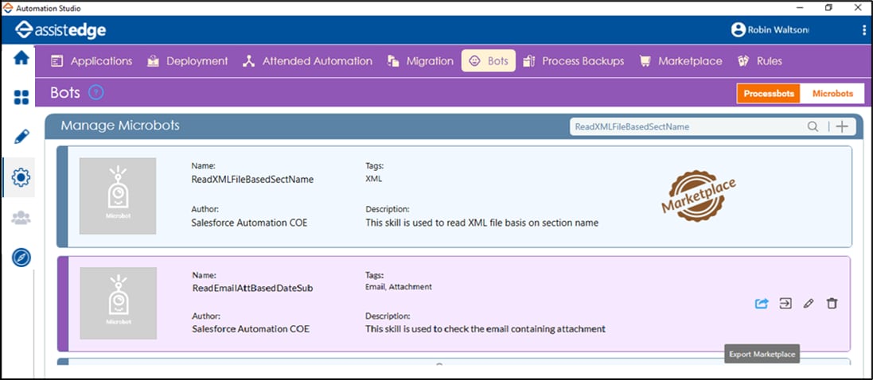This screenshot has width=873, height=380.
Task: Click the search magnifier icon
Action: coord(813,127)
